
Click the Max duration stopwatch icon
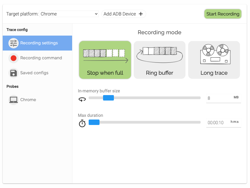pyautogui.click(x=82, y=124)
